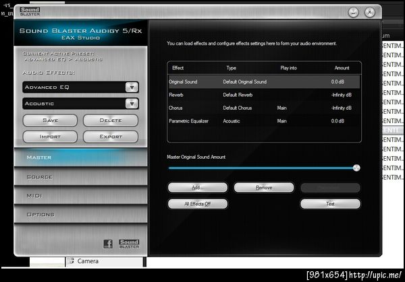Switch to the Options tab
The image size is (405, 282).
80,214
